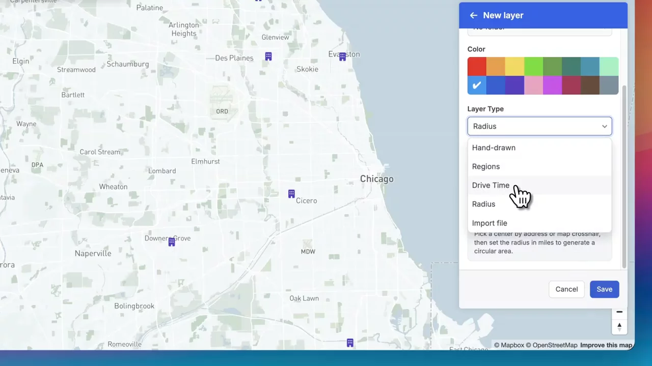Pick the yellow color swatch
The width and height of the screenshot is (652, 366).
pos(514,67)
